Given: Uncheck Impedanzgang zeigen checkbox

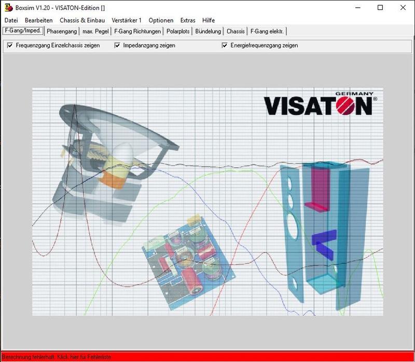Looking at the screenshot, I should click(x=117, y=45).
